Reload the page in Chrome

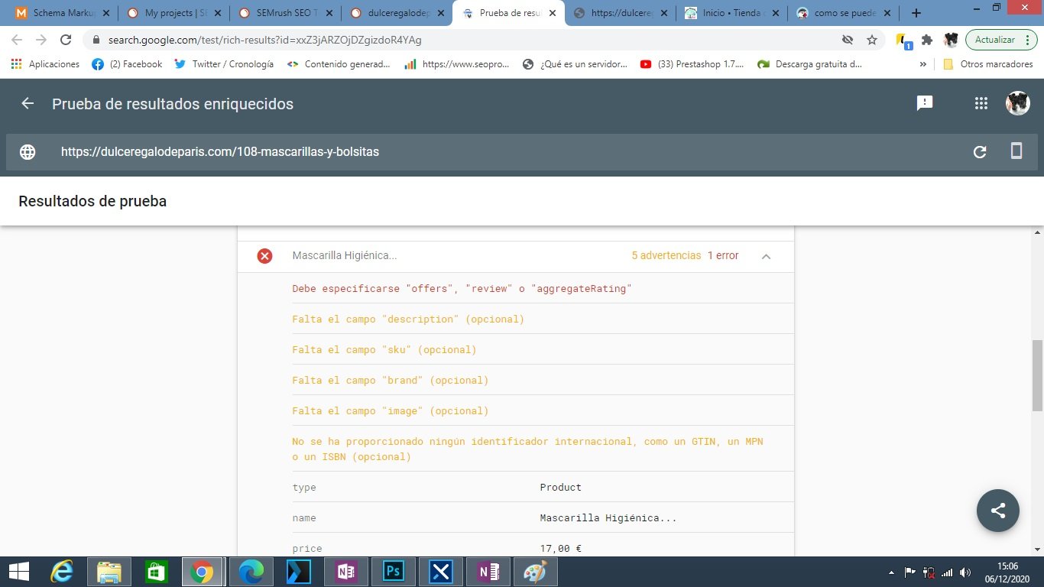(66, 40)
